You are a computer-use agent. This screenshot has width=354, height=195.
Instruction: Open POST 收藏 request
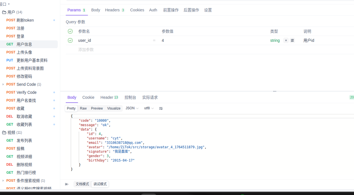[29, 109]
